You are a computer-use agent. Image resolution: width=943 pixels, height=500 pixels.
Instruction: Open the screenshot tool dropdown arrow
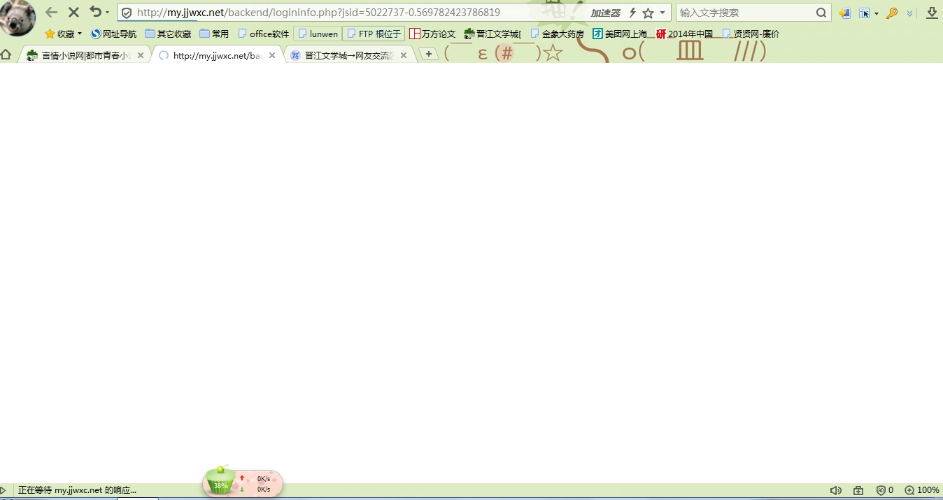pos(876,13)
